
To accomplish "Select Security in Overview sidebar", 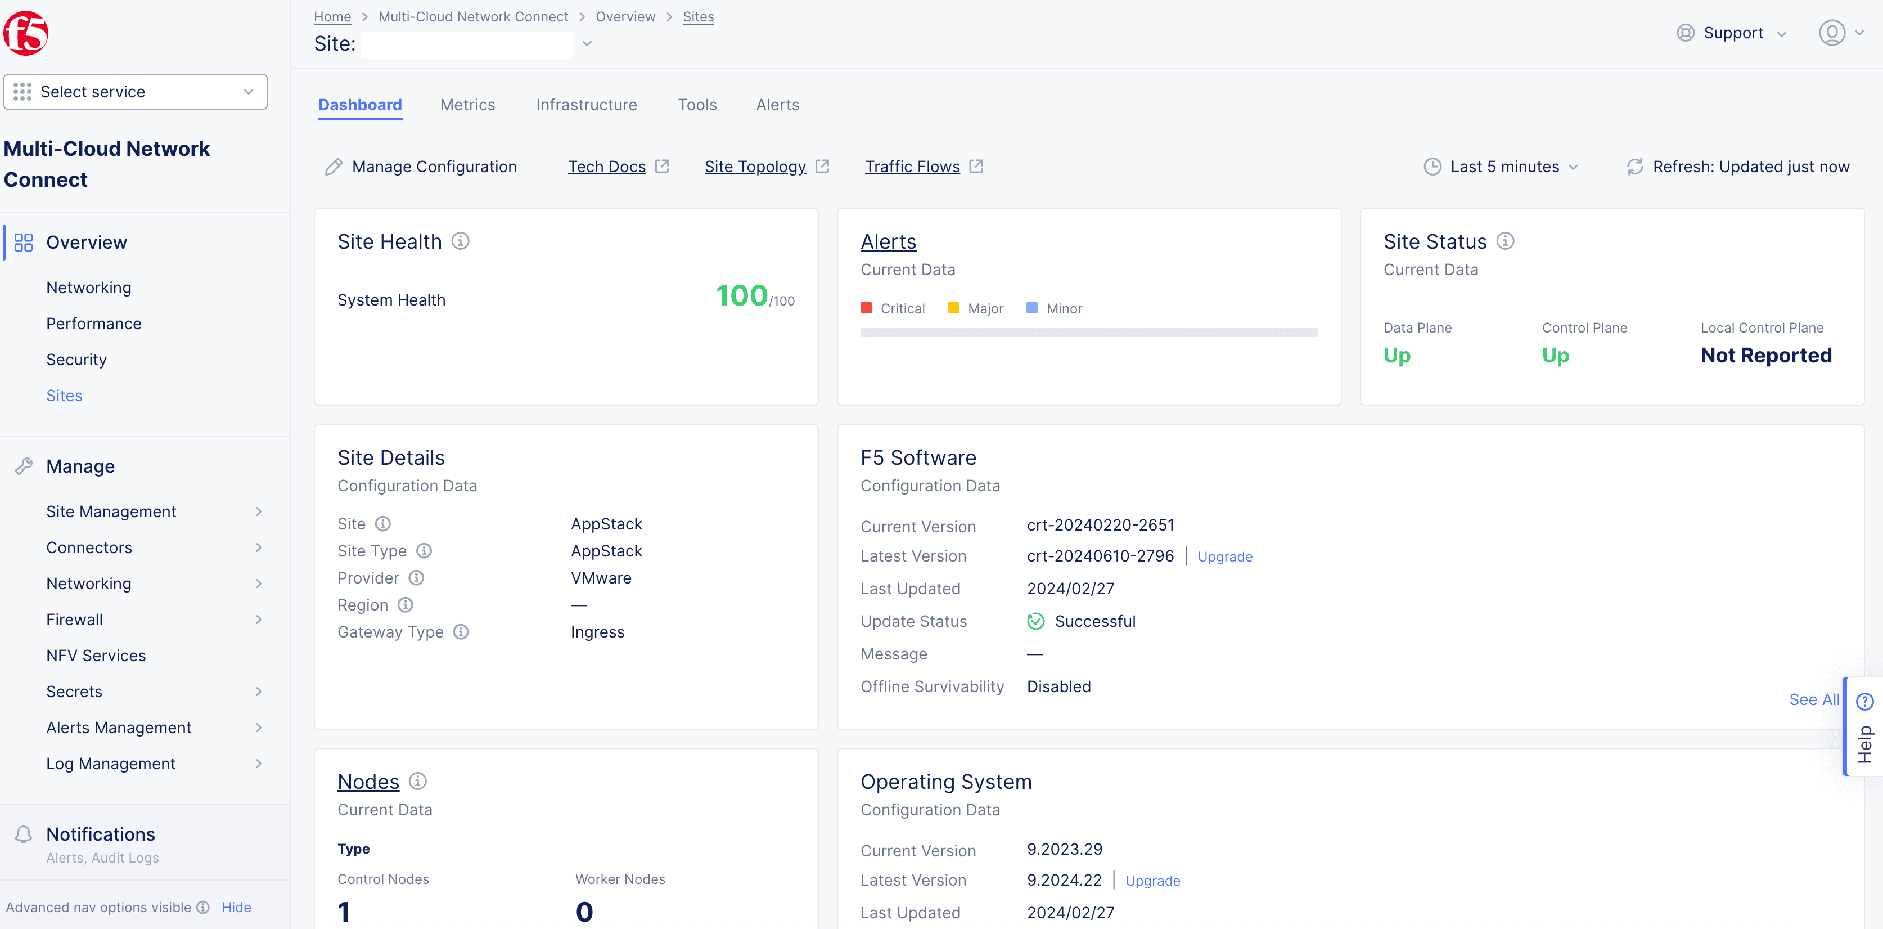I will point(76,359).
